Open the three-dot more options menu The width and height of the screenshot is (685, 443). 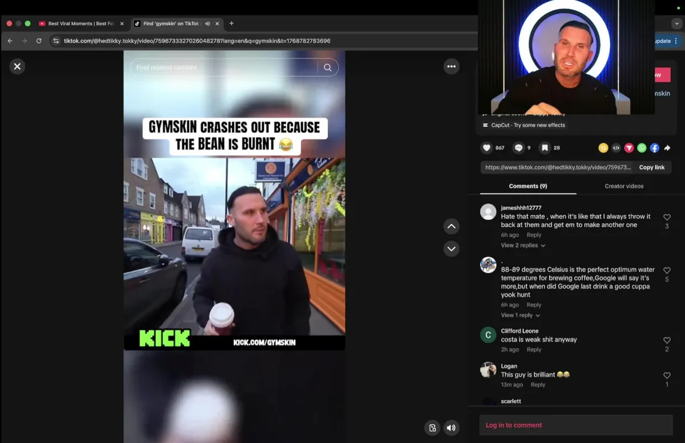tap(451, 66)
